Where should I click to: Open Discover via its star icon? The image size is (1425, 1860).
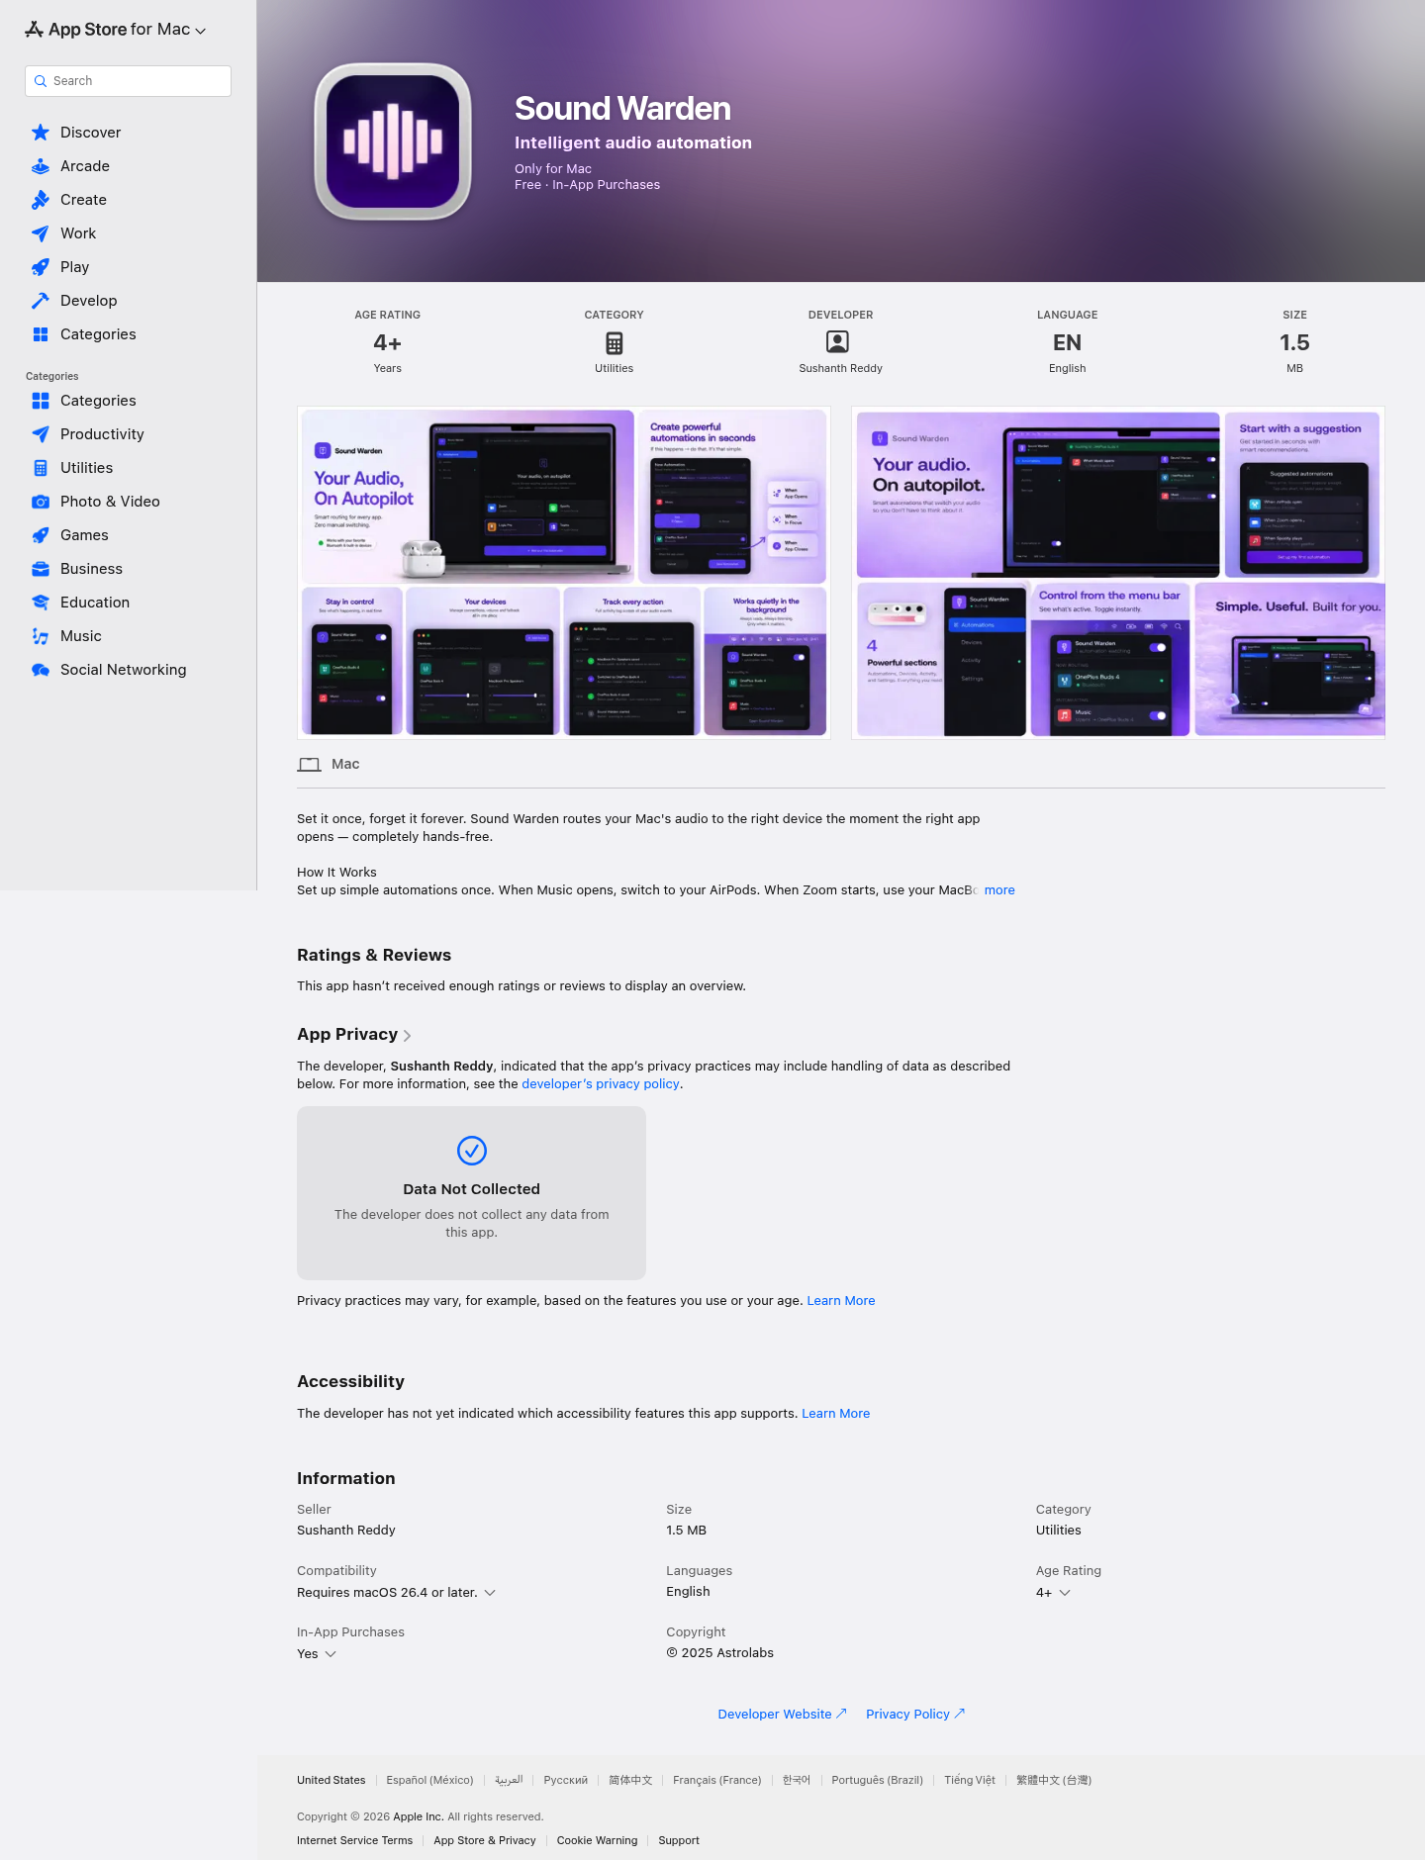coord(41,133)
